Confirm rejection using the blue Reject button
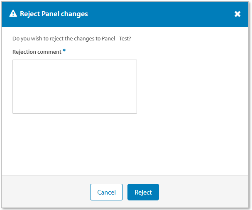The width and height of the screenshot is (252, 210). 143,192
